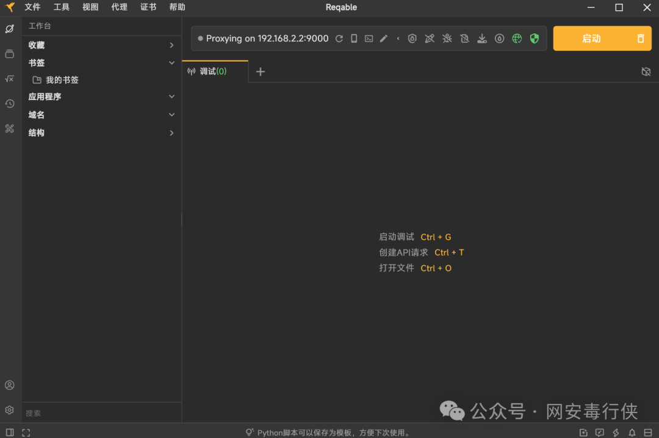Toggle the green certificate shield icon
Screen dimensions: 659x438
pyautogui.click(x=534, y=38)
